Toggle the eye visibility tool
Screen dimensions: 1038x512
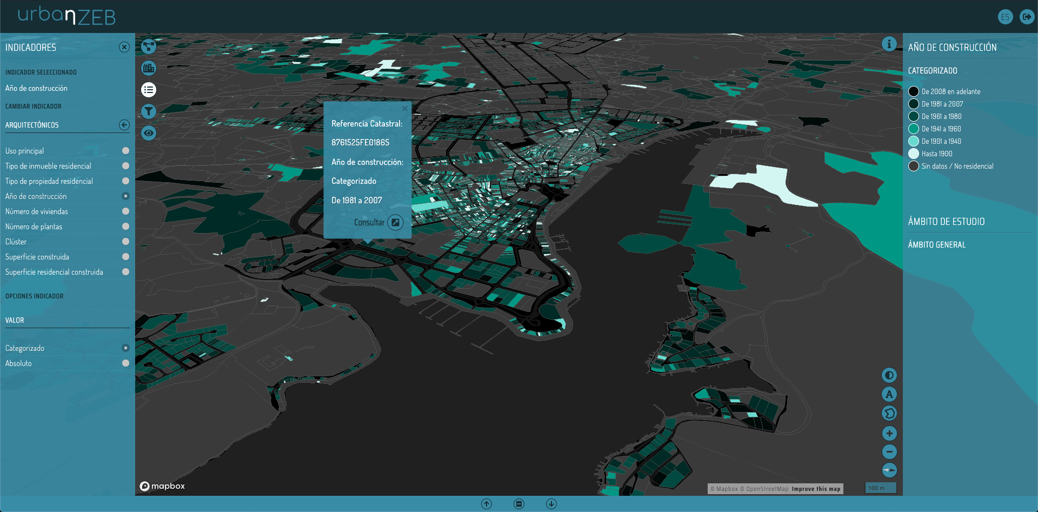pyautogui.click(x=149, y=133)
